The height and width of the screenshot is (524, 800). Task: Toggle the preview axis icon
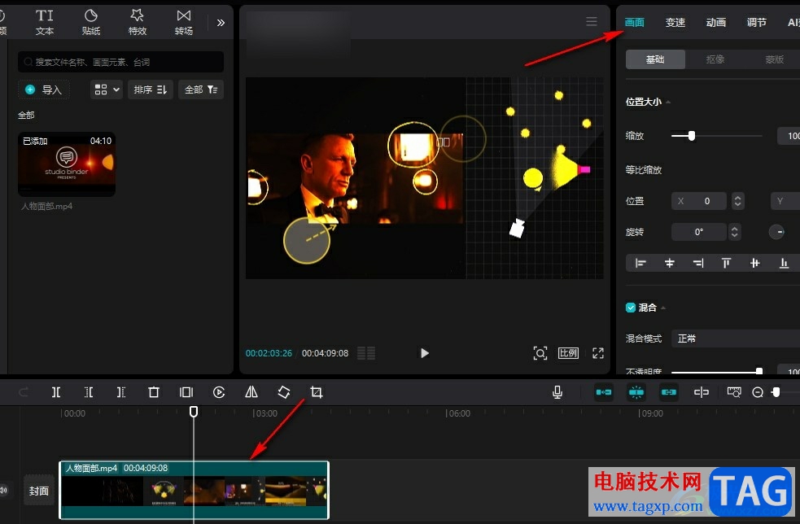coord(702,392)
